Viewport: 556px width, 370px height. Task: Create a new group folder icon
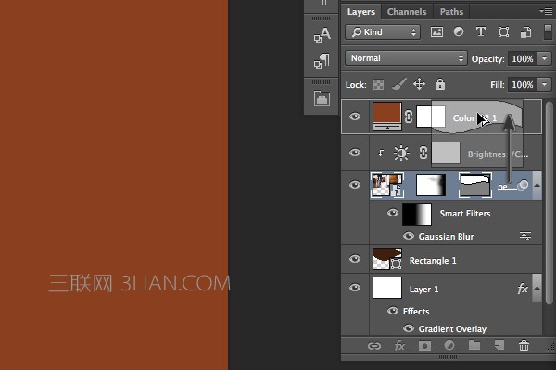pyautogui.click(x=474, y=345)
